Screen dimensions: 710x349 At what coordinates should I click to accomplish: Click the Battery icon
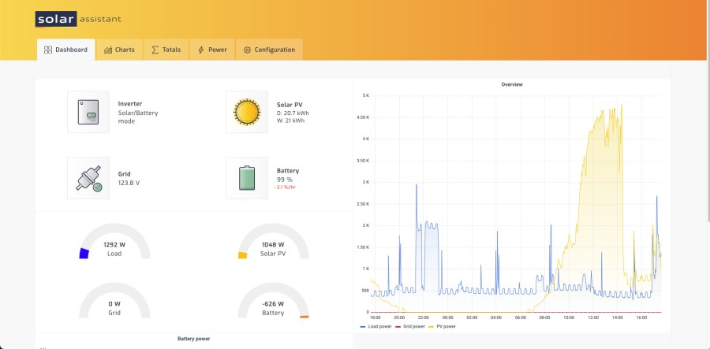click(x=247, y=178)
